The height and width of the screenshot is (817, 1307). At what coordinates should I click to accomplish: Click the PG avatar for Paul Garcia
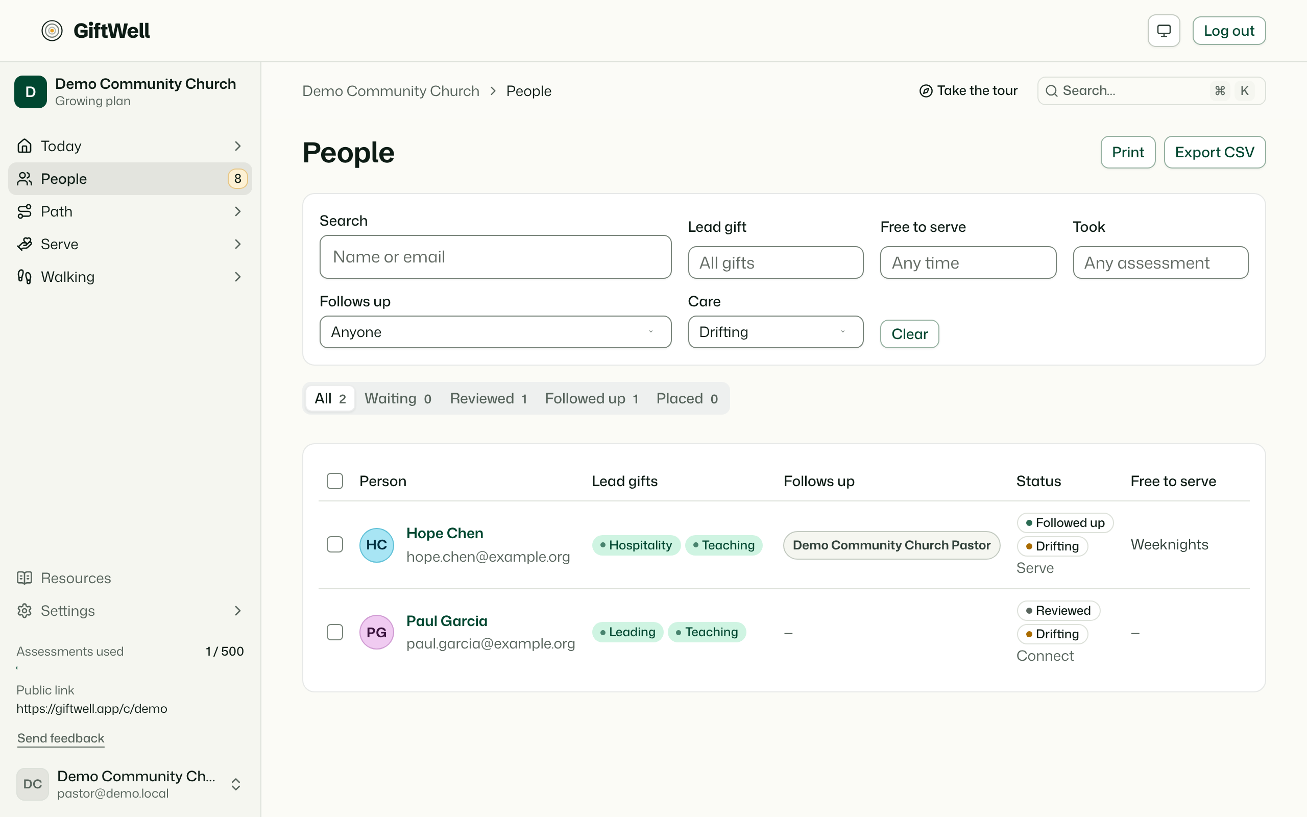(376, 632)
